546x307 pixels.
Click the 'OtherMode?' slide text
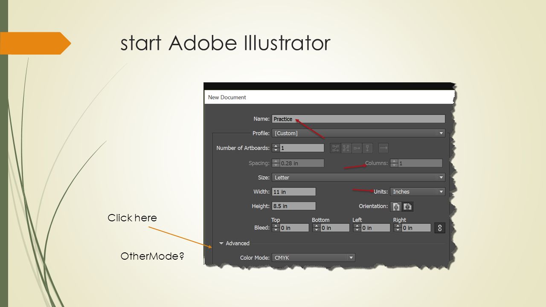pyautogui.click(x=152, y=256)
